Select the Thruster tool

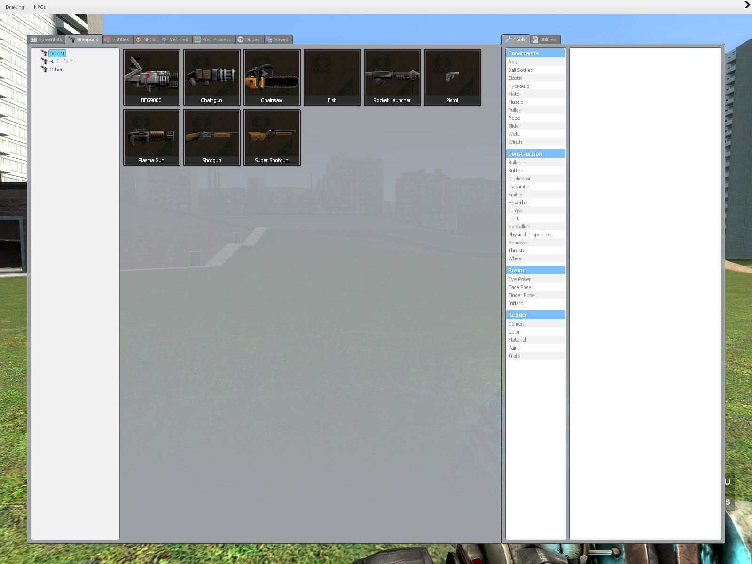(536, 251)
